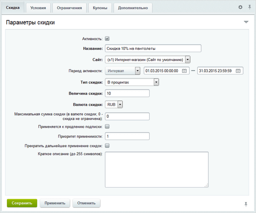The width and height of the screenshot is (256, 213).
Task: Click the Отменить button
Action: 86,203
